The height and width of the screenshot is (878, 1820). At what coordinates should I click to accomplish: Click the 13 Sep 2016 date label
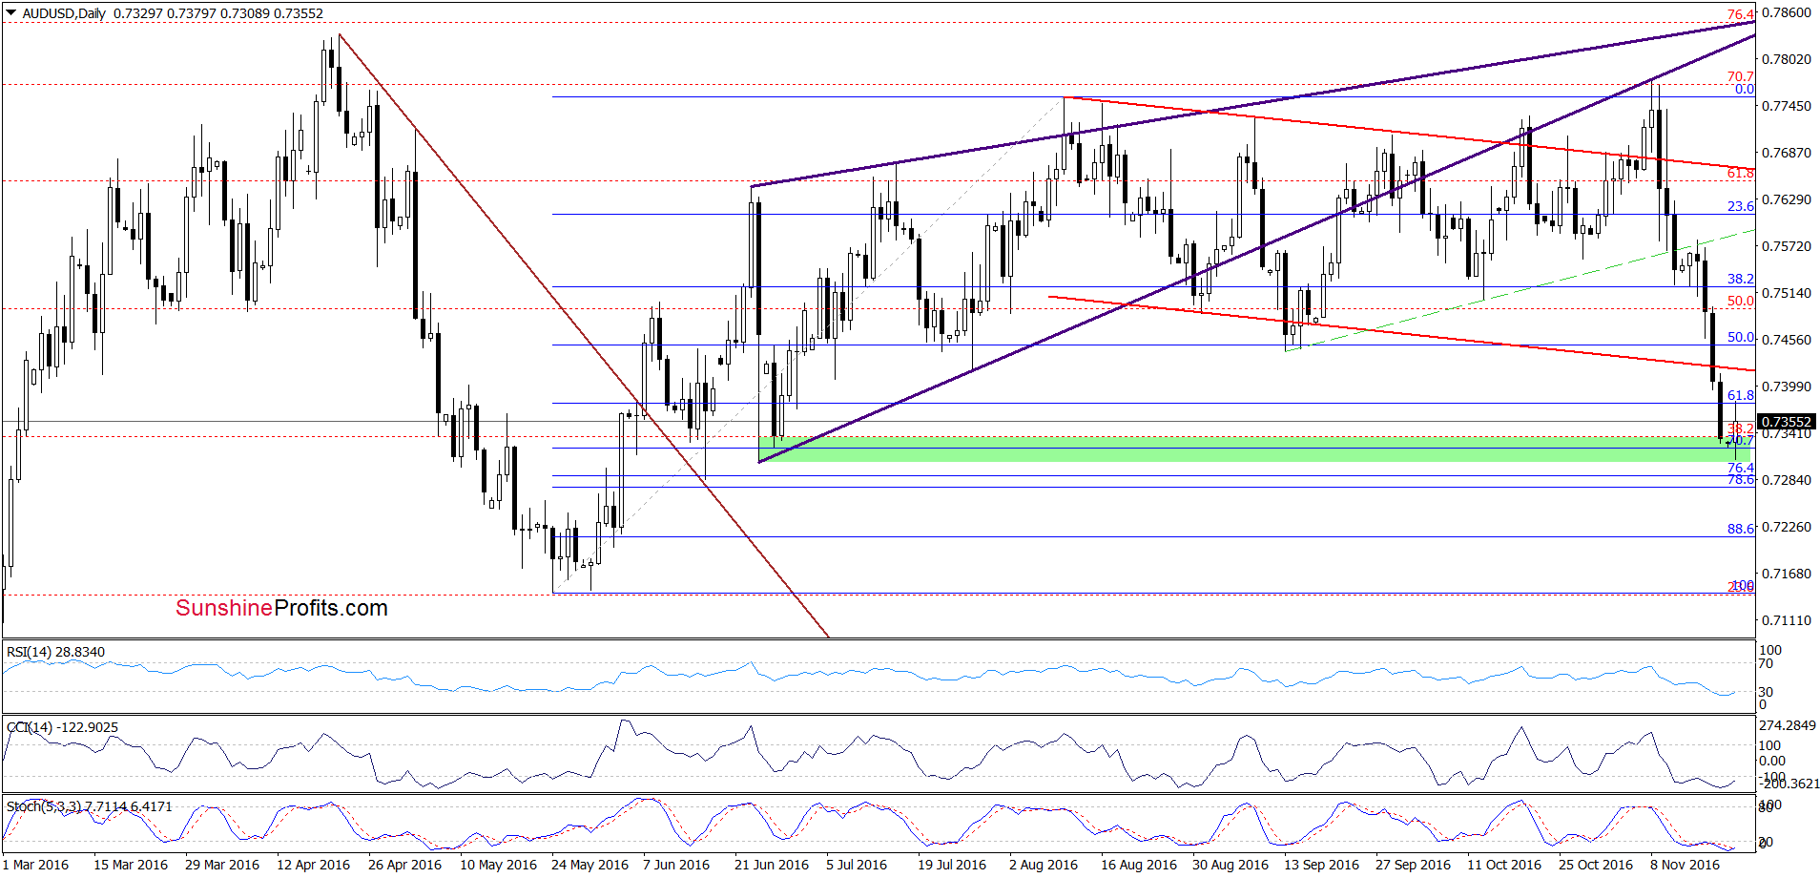(x=1322, y=865)
